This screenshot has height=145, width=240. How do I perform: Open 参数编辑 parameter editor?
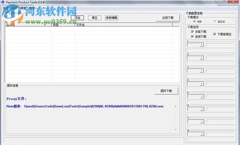[111, 18]
